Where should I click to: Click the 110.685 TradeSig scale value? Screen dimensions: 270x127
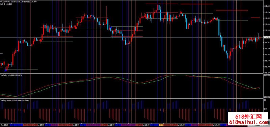click(267, 75)
